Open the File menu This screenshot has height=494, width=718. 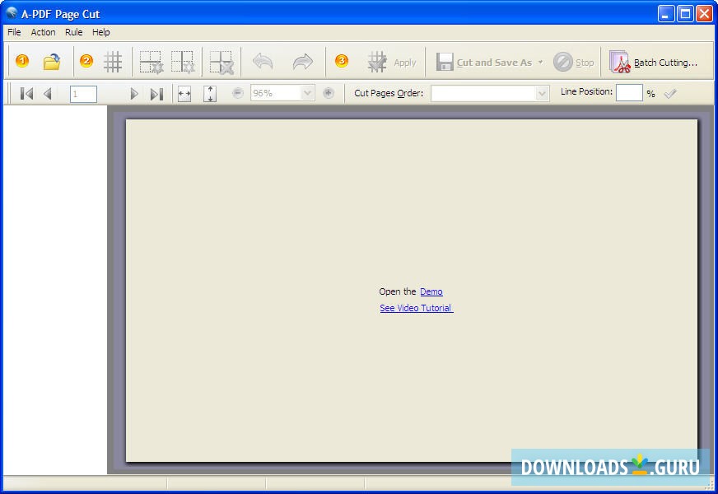(x=14, y=32)
